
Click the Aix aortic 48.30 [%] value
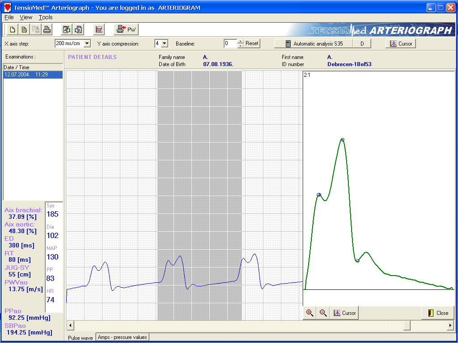(22, 231)
